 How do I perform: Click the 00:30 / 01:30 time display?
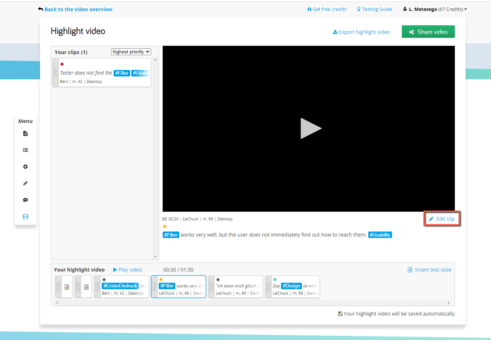tap(178, 270)
